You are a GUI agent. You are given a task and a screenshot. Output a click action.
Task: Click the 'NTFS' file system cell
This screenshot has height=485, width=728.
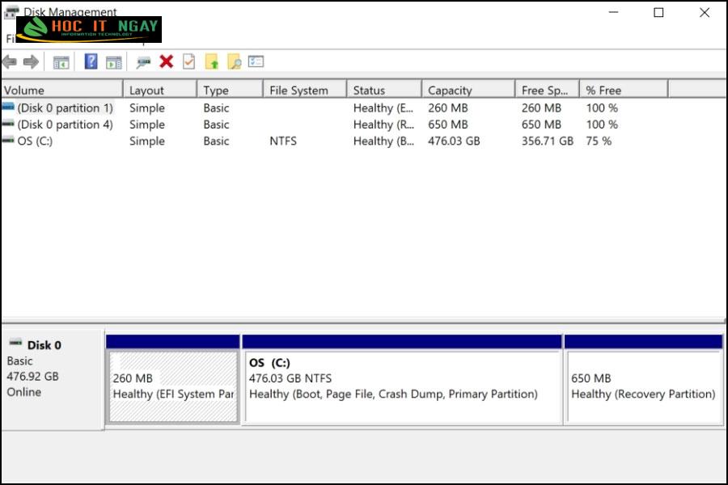283,141
